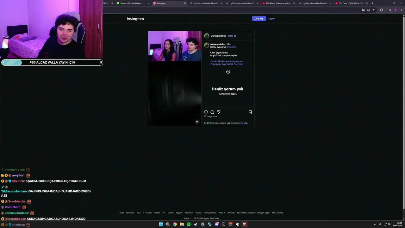Image resolution: width=405 pixels, height=228 pixels.
Task: Open Discord from the taskbar
Action: pyautogui.click(x=216, y=224)
